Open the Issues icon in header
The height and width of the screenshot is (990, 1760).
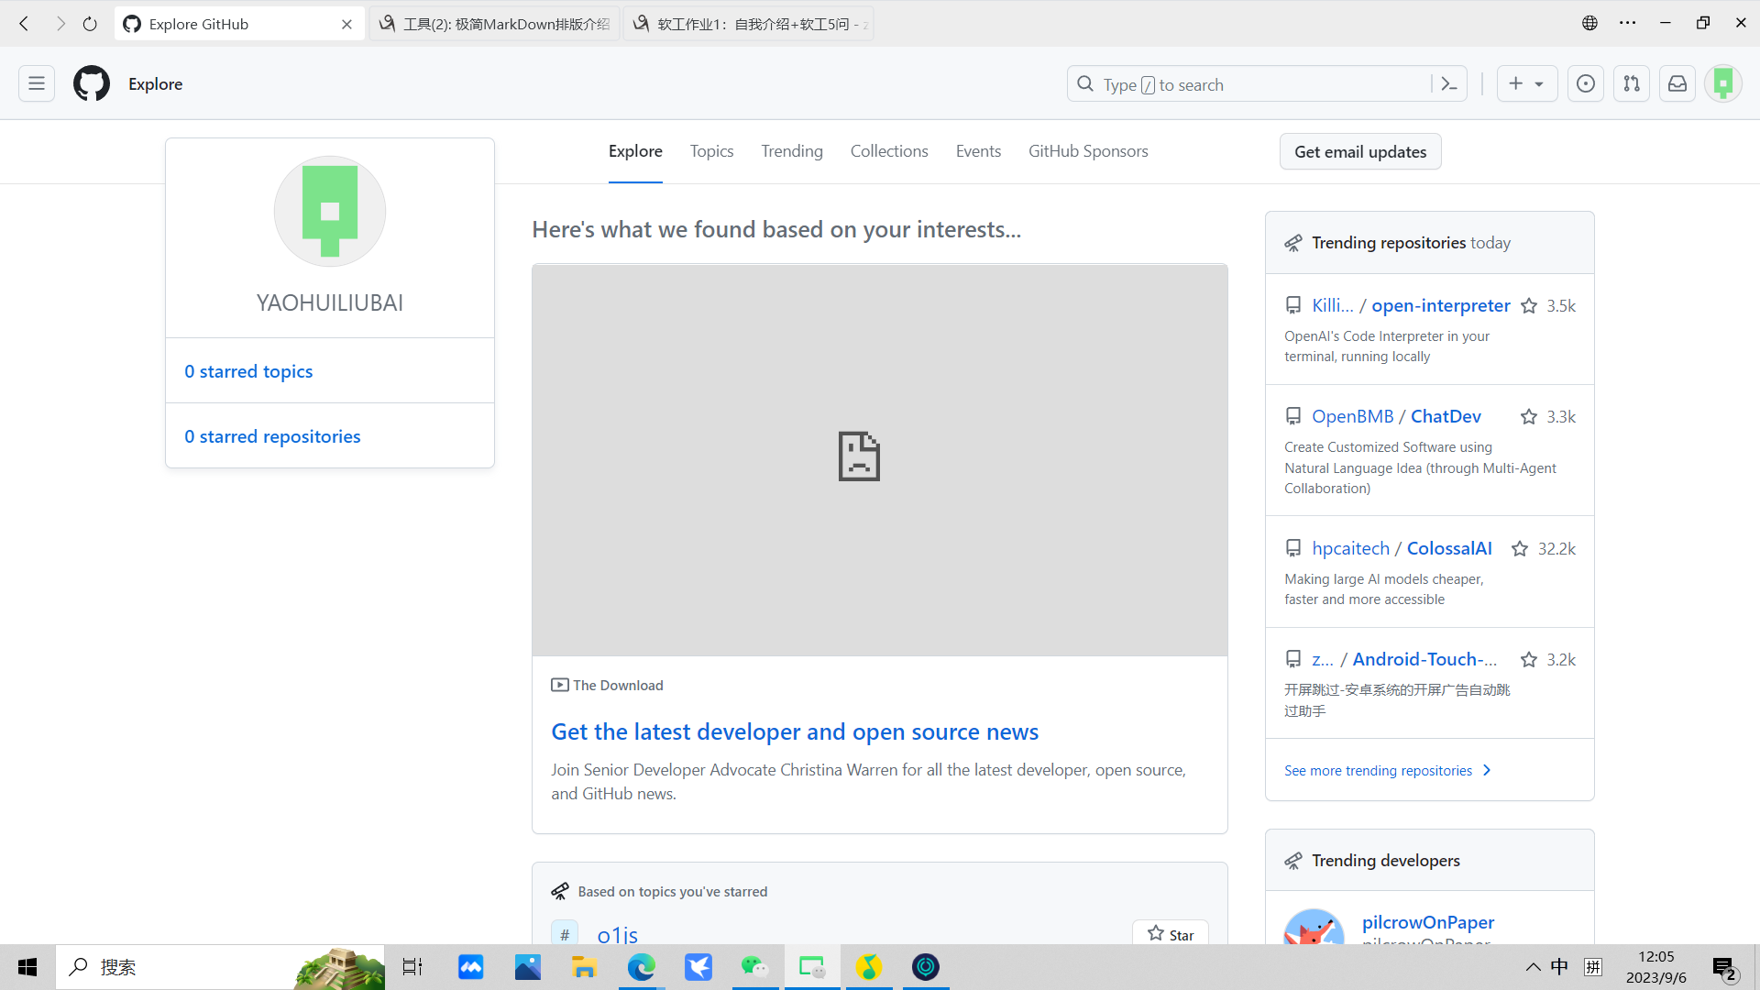(1585, 83)
